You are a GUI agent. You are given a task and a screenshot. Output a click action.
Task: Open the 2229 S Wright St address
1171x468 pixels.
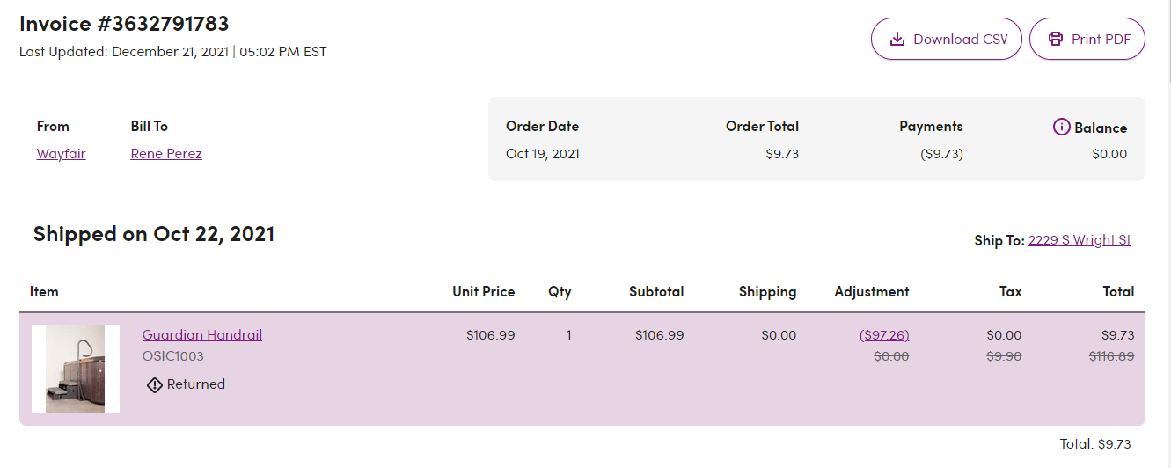1080,239
